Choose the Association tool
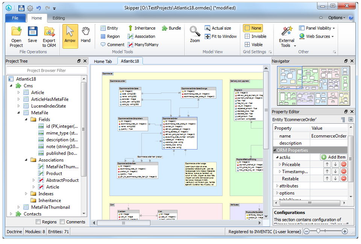Viewport: 361px width, 244px height. [x=141, y=36]
